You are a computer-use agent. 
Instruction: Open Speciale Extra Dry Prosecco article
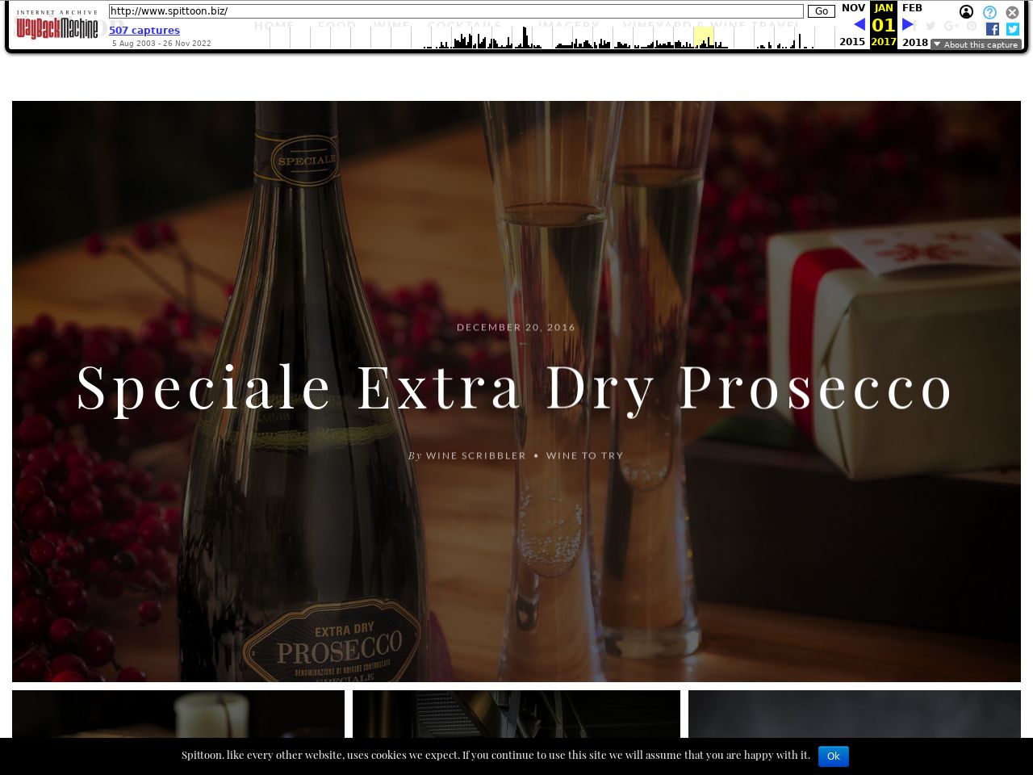point(516,388)
